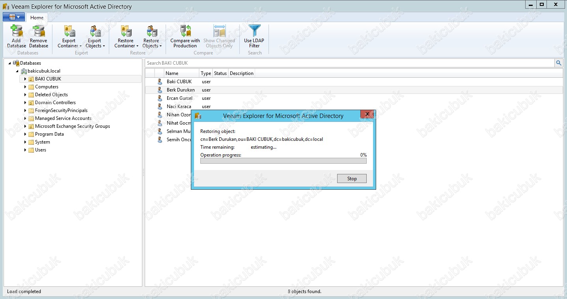Sort by the Status column header
The image size is (567, 299).
pos(220,73)
